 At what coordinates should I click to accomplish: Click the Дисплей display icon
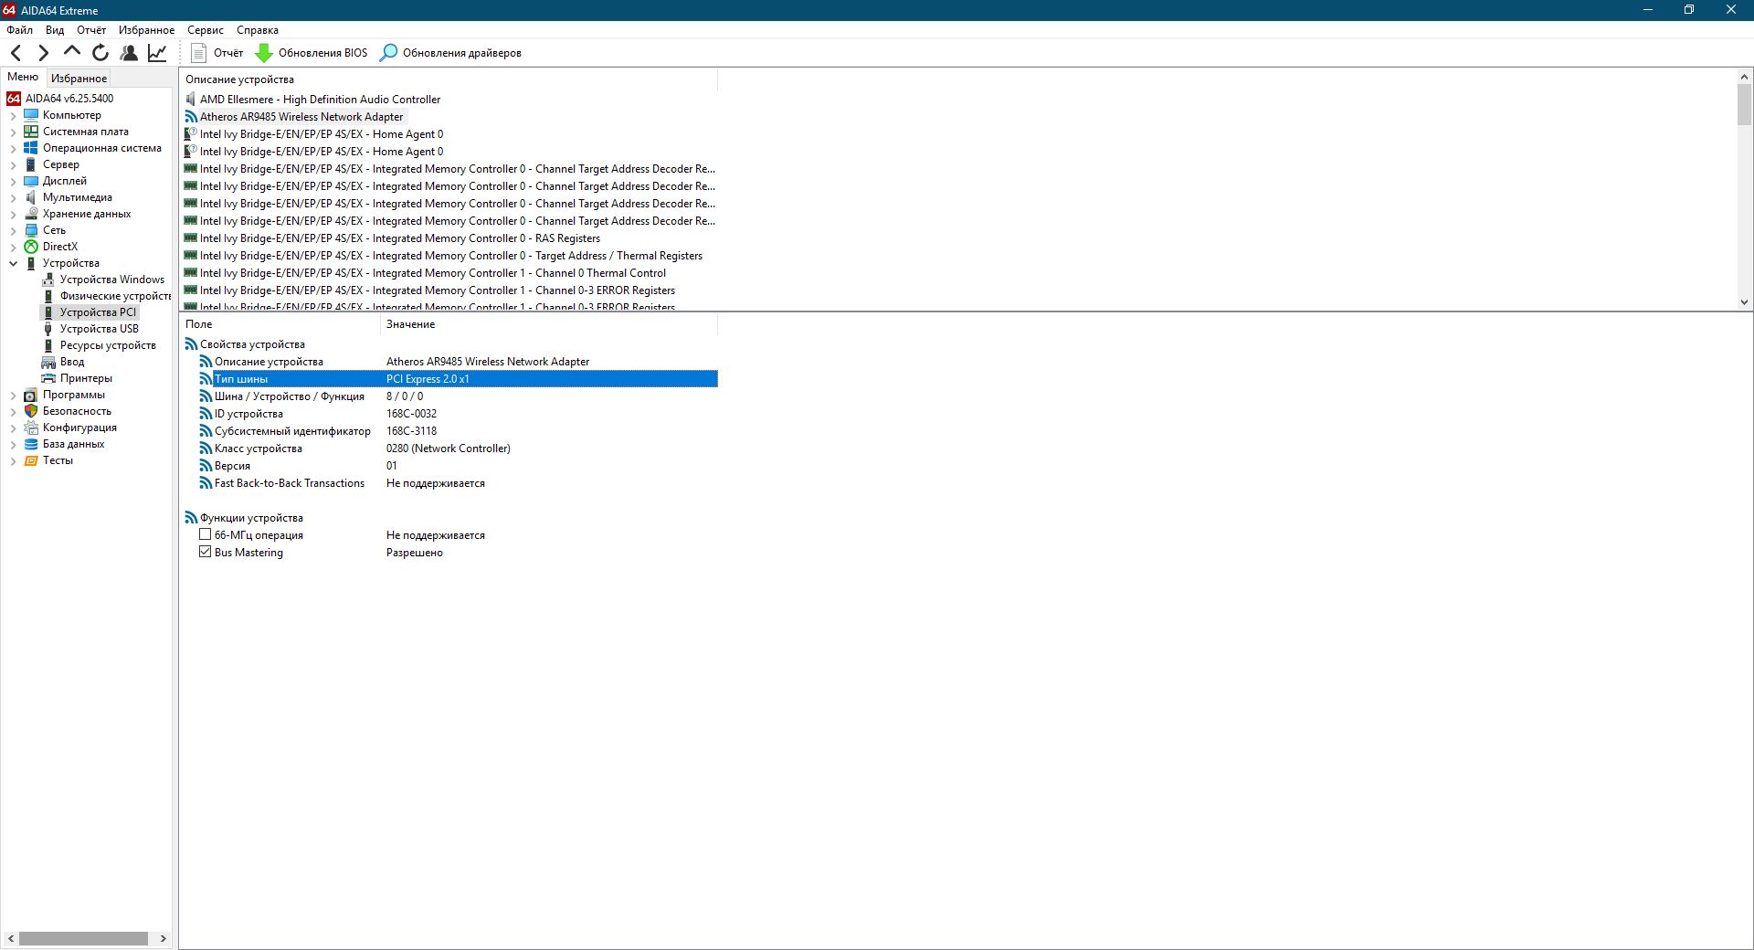pos(31,181)
